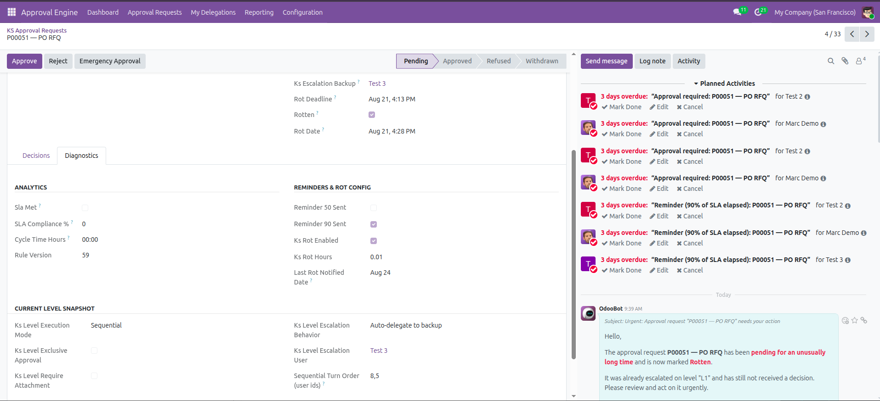This screenshot has height=401, width=880.
Task: Click info icon next to Test 3 reminder
Action: 848,260
